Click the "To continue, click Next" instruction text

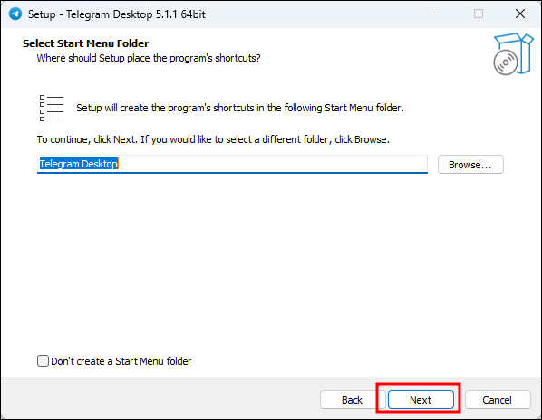(213, 139)
